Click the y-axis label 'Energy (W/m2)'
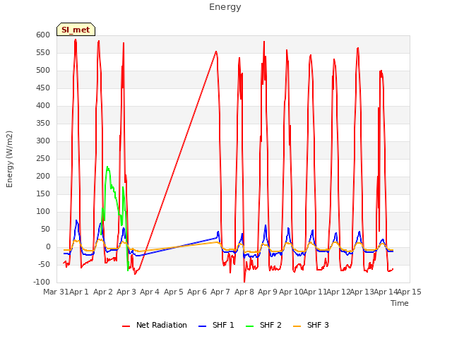 click(9, 159)
